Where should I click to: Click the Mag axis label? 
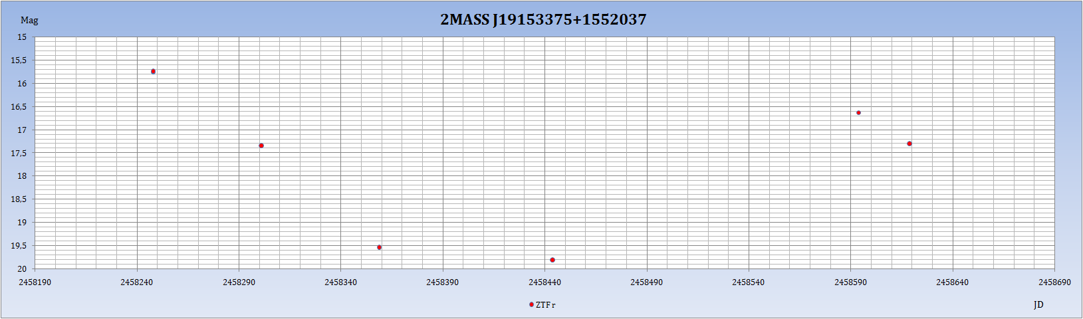coord(29,21)
